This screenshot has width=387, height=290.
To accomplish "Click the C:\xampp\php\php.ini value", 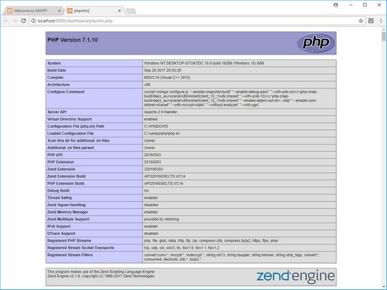I will pyautogui.click(x=161, y=134).
